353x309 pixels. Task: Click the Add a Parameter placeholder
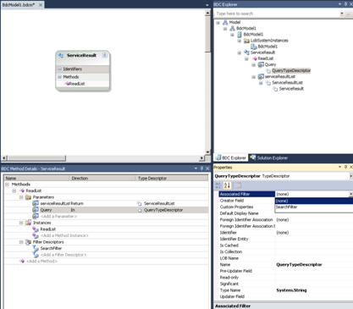(58, 217)
